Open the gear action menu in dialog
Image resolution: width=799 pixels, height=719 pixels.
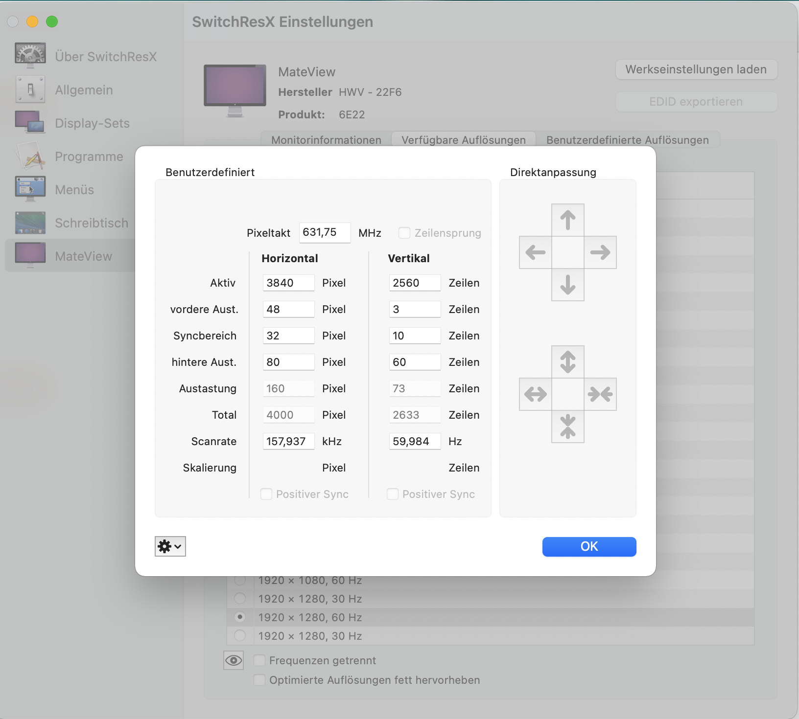pos(170,546)
